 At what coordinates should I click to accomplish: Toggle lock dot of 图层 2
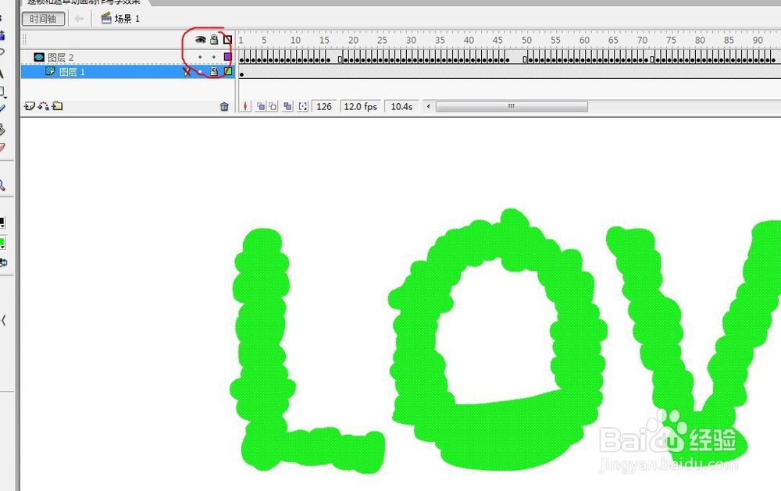214,57
